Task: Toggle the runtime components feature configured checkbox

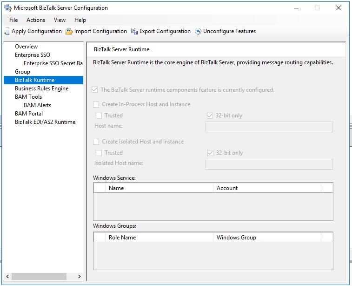Action: click(95, 90)
